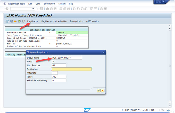Click the Refresh icon in application toolbar

(11, 21)
